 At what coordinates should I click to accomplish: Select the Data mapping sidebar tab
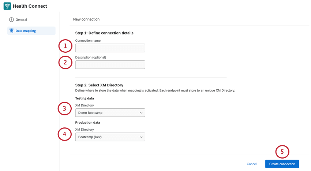[x=26, y=31]
